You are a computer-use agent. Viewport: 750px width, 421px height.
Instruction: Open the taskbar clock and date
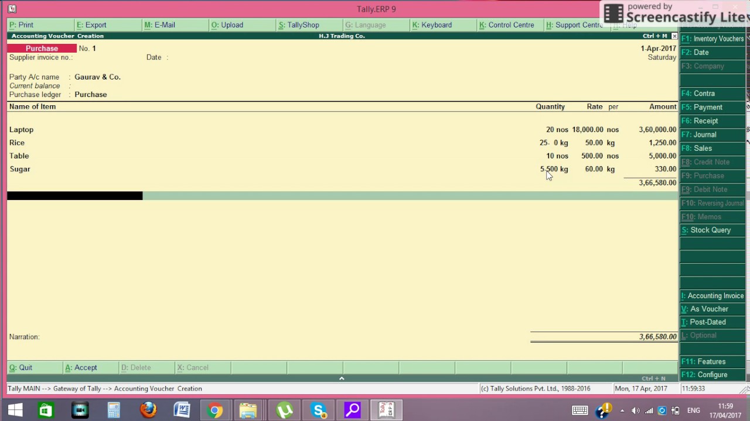(x=725, y=410)
